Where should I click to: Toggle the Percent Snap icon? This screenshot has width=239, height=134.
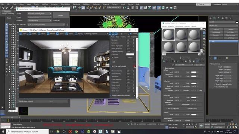click(96, 8)
